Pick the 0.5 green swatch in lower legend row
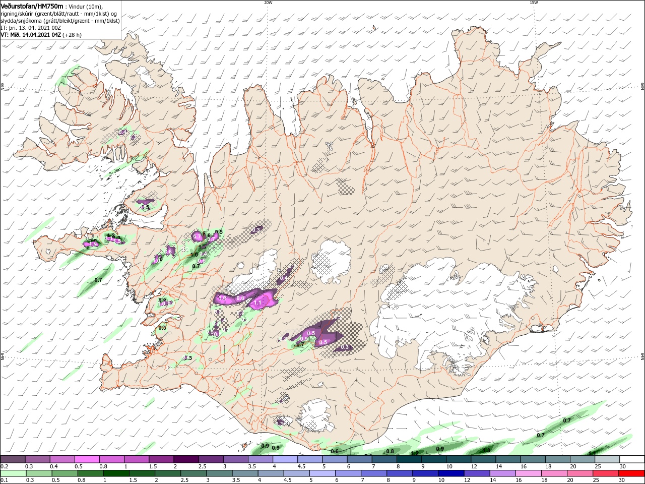645x484 pixels. click(65, 473)
